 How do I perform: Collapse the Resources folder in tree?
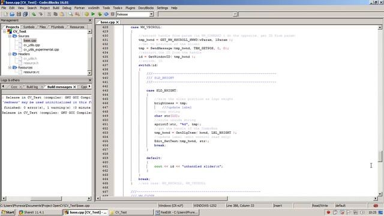coord(10,67)
